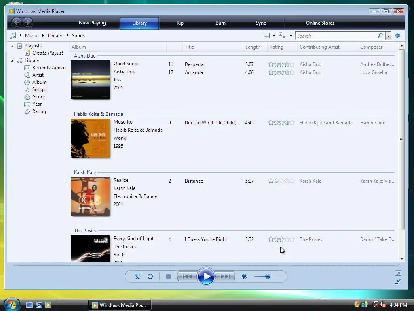Screen dimensions: 414x311
Task: Open the Layout options dropdown arrow
Action: [x=274, y=36]
